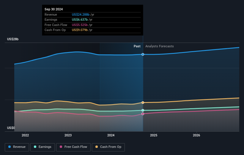
Task: Click the US$5.525b free cash flow value
Action: pyautogui.click(x=80, y=25)
